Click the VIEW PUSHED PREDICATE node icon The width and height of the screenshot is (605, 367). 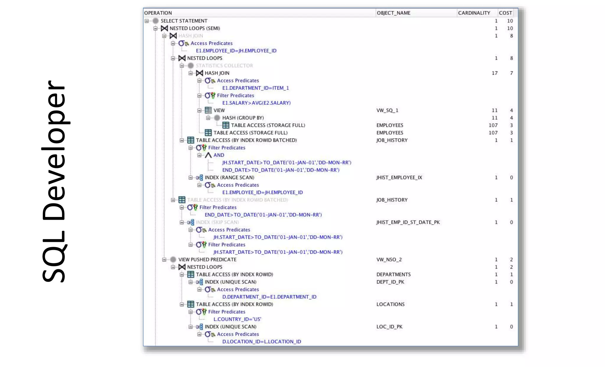point(173,260)
